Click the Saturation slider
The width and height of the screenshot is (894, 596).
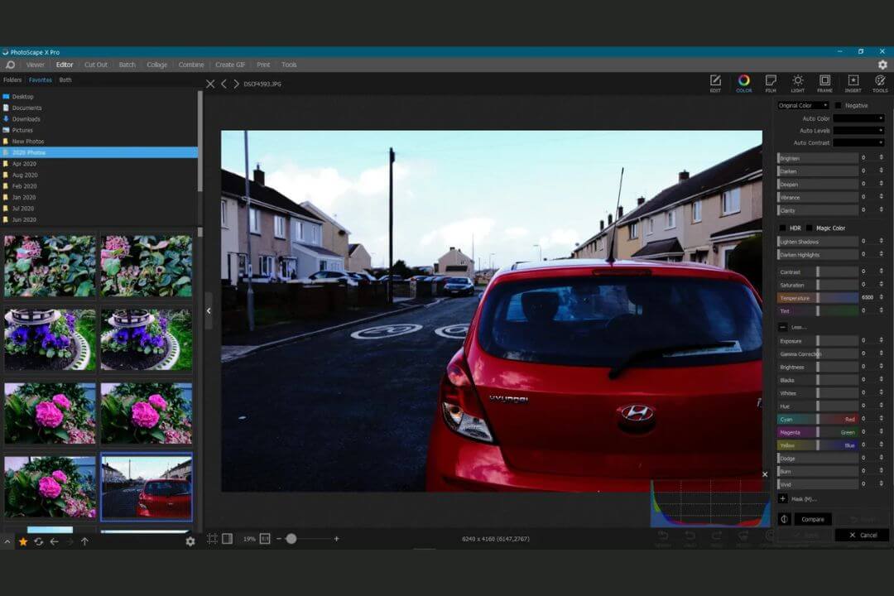coord(818,285)
